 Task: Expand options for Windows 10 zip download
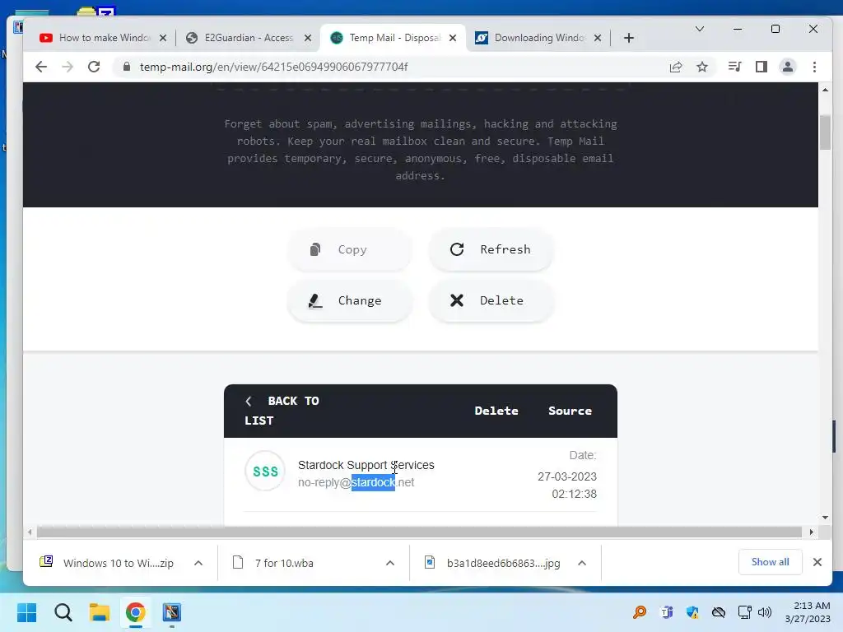click(x=198, y=563)
